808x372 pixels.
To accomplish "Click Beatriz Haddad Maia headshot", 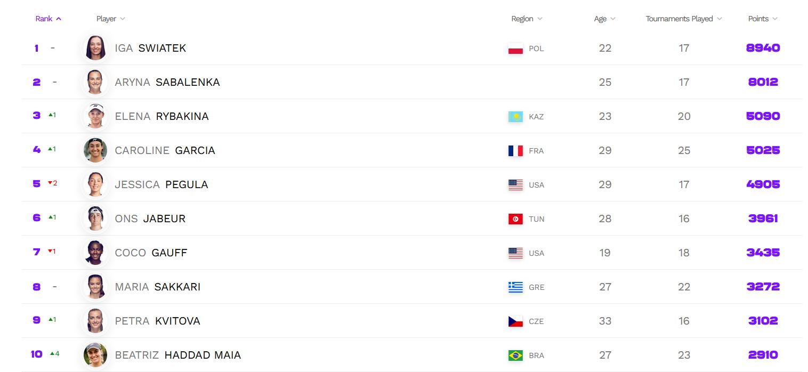I will (x=95, y=355).
